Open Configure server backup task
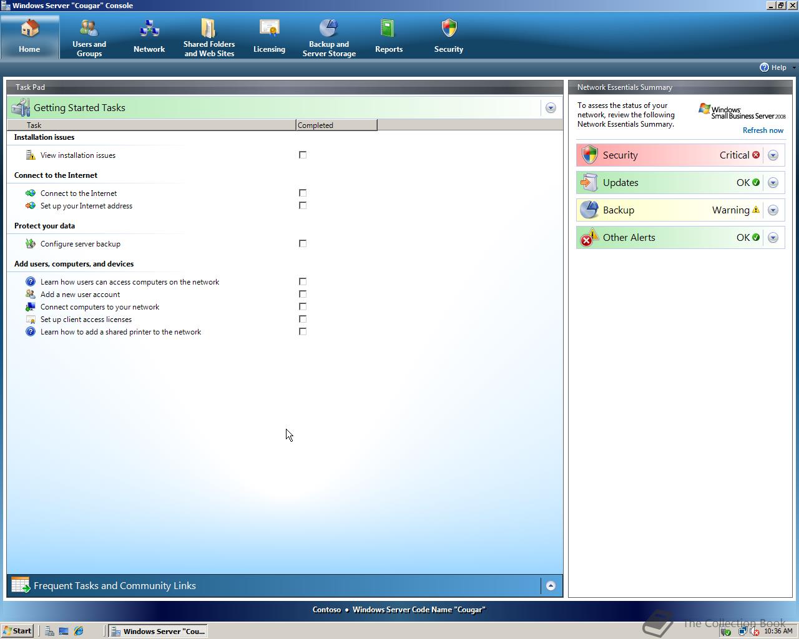 (81, 244)
